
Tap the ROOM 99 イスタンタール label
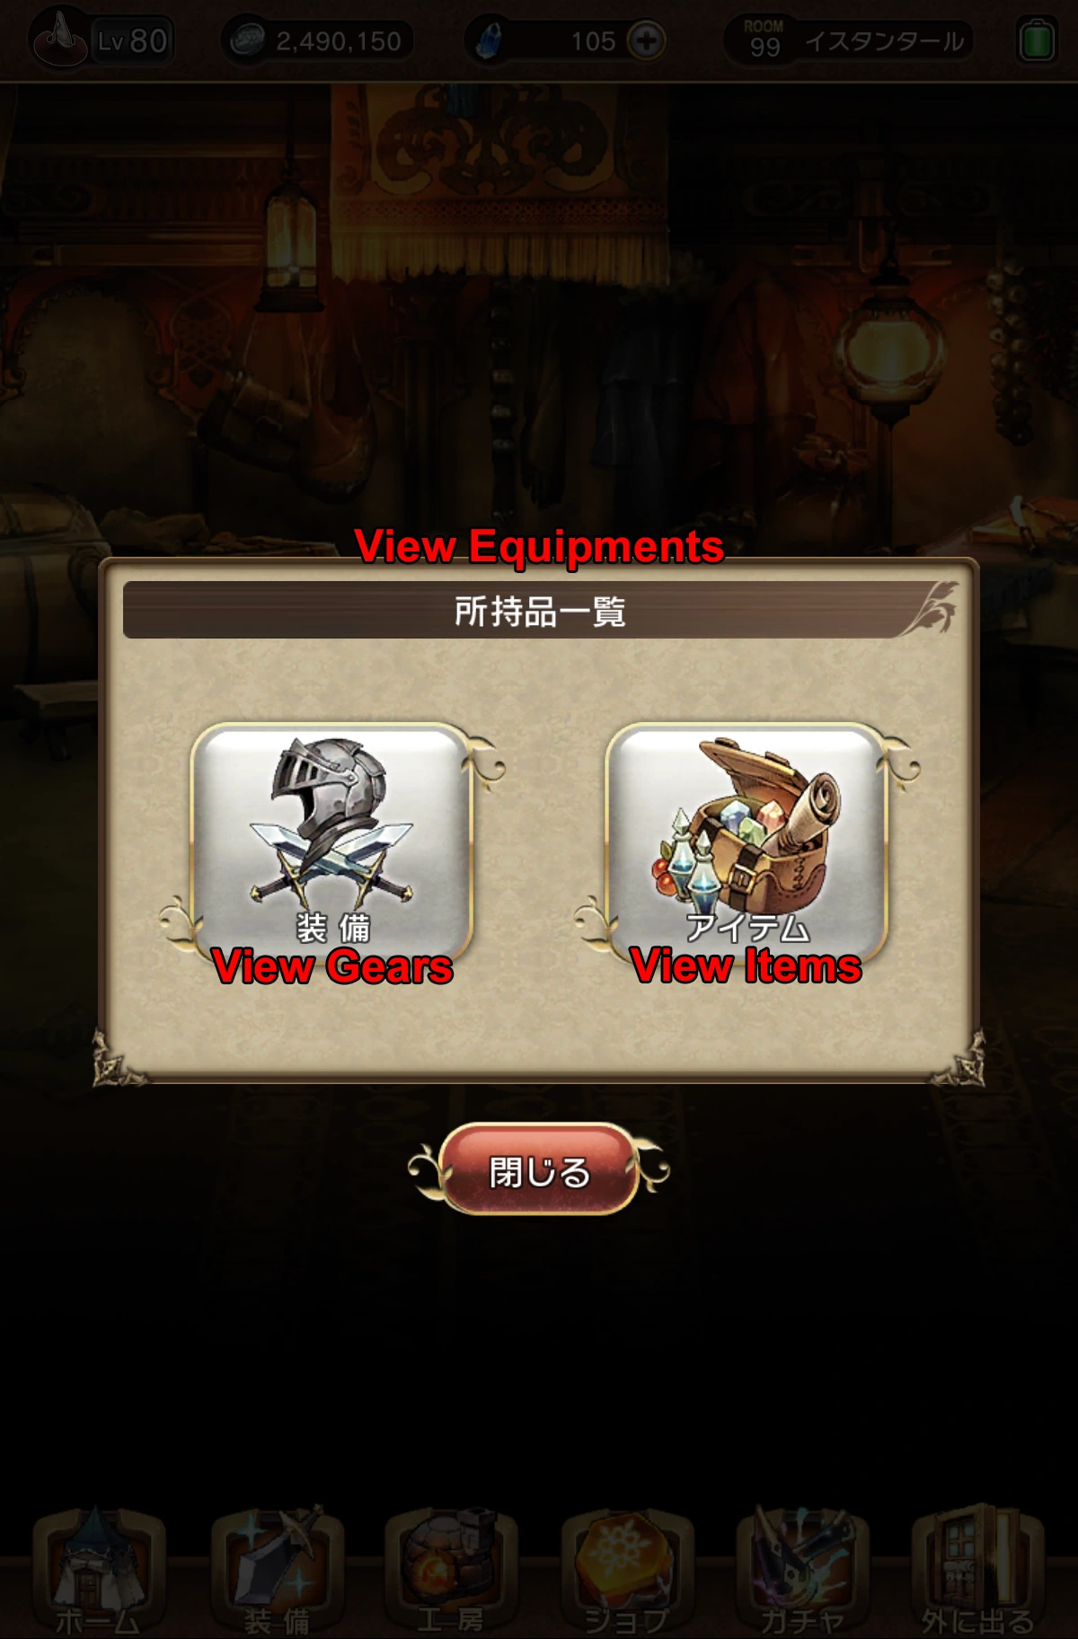pyautogui.click(x=848, y=40)
